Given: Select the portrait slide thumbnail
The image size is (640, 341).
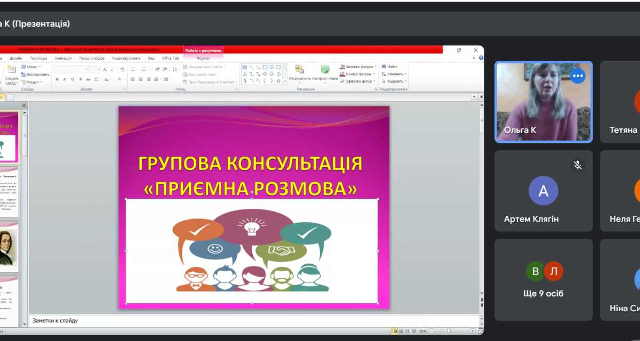Looking at the screenshot, I should [x=9, y=246].
